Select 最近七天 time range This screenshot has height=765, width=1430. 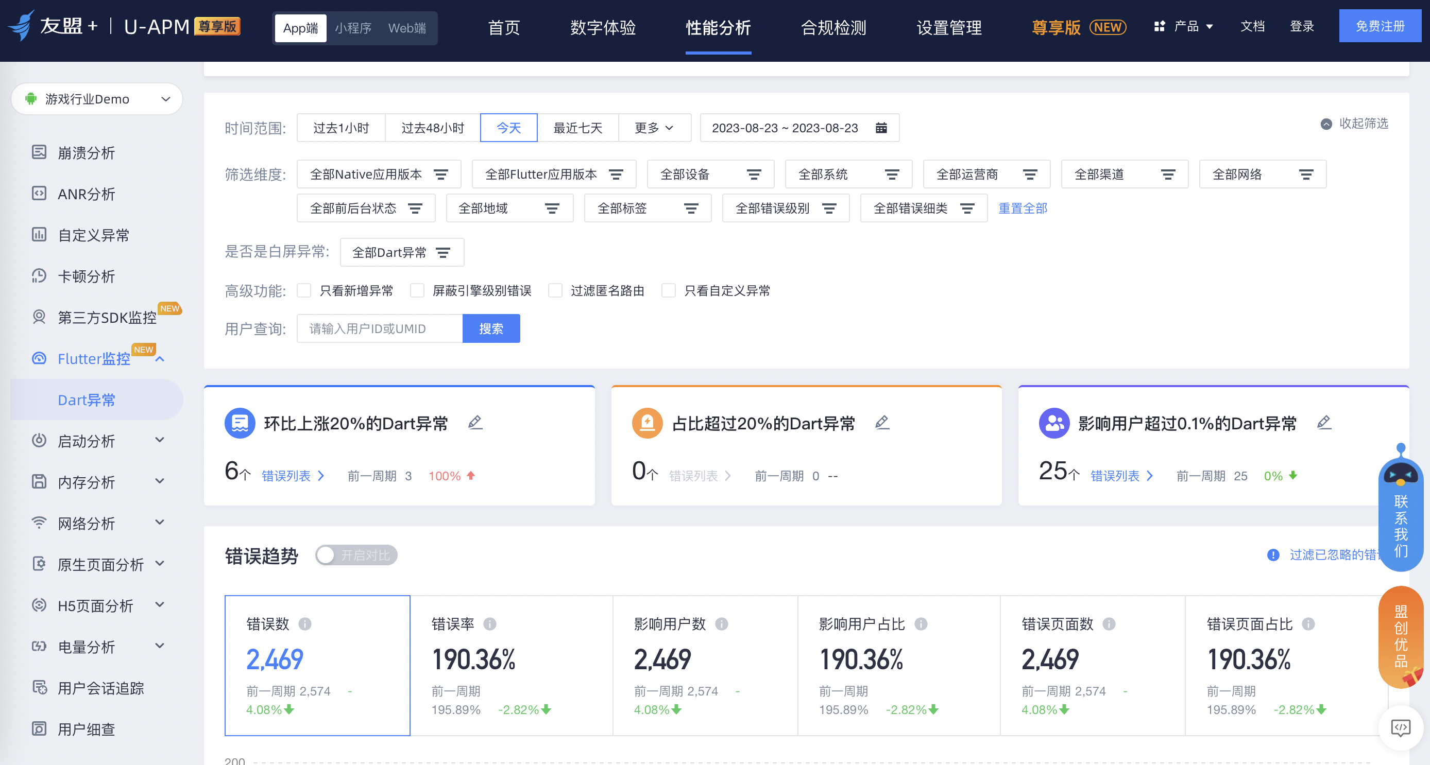(x=578, y=128)
